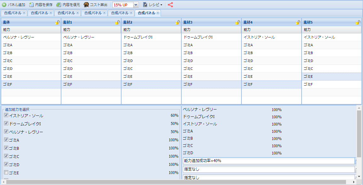Toggle the lock icon on 素材1 panel
363x185 pixels.
point(117,22)
